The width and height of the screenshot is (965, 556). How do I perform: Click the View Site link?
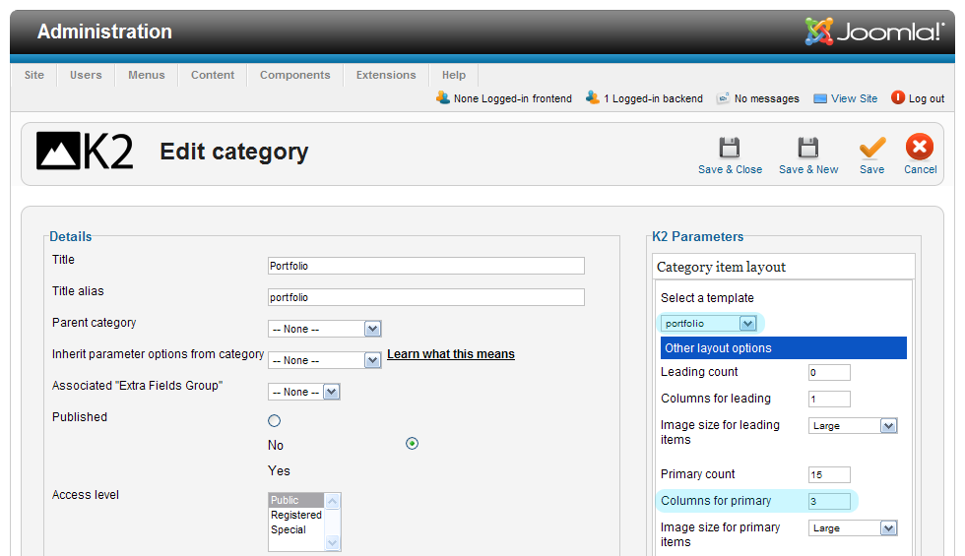point(853,98)
